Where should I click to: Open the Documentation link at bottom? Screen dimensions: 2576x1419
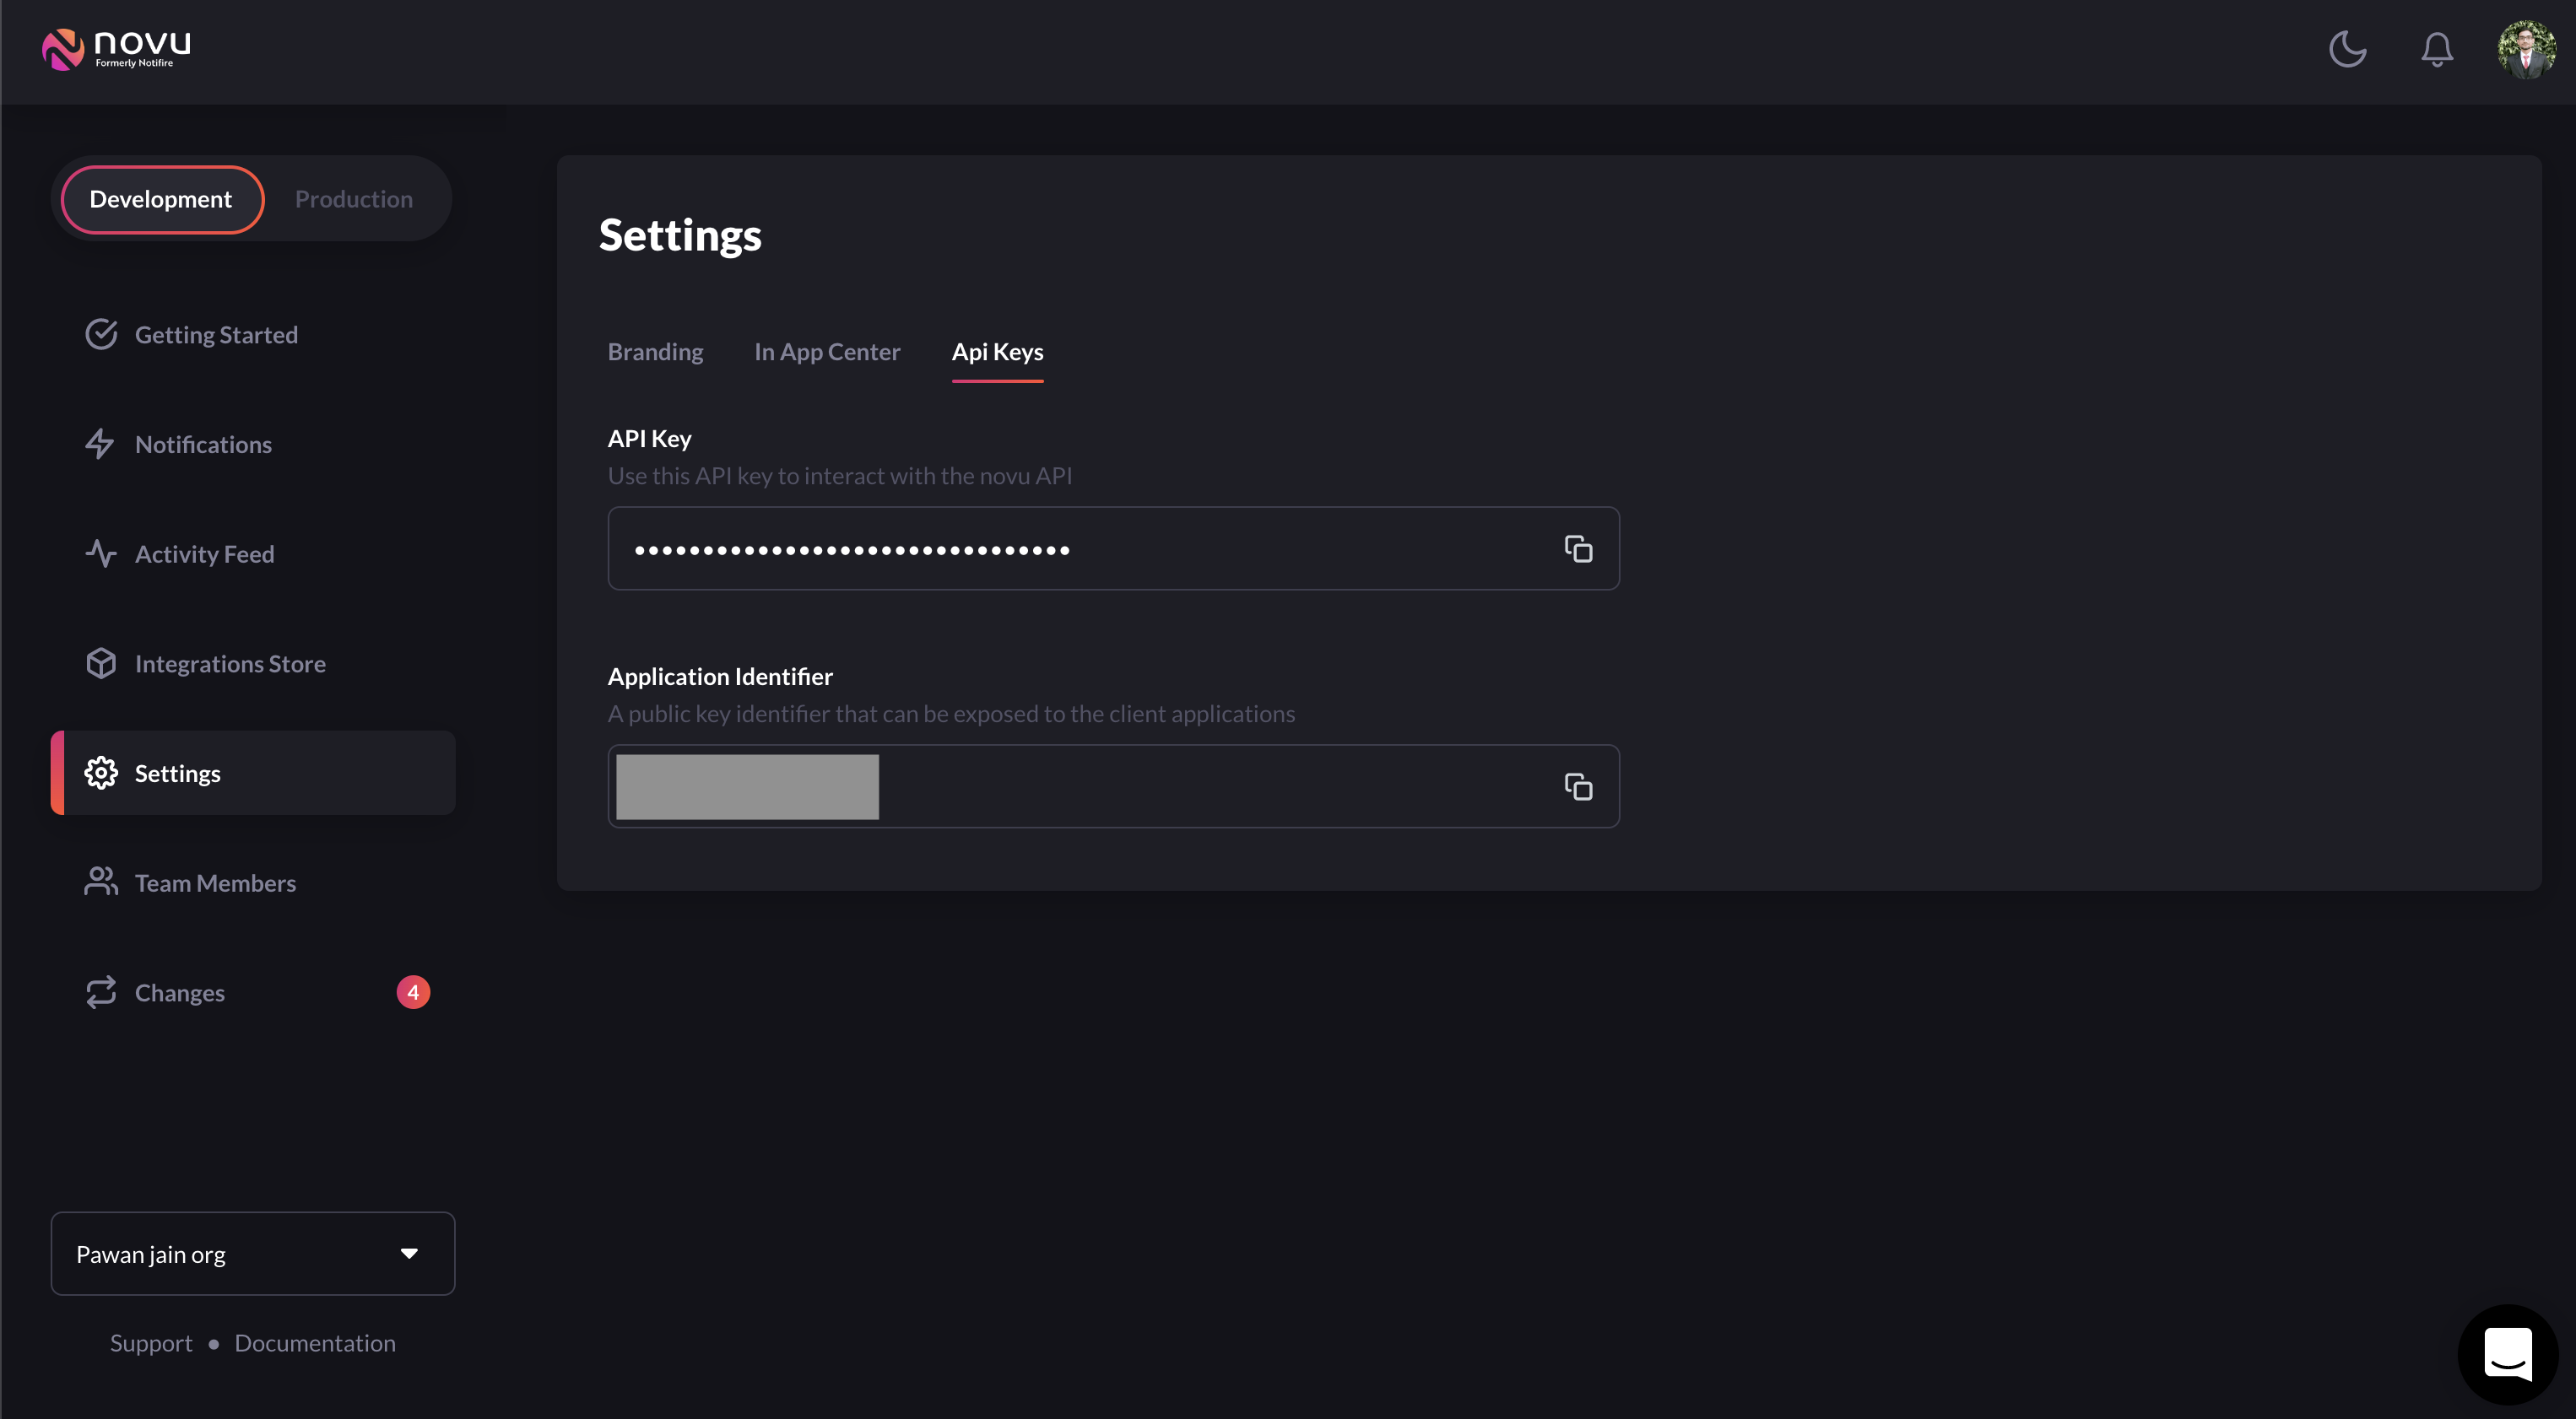click(x=315, y=1342)
